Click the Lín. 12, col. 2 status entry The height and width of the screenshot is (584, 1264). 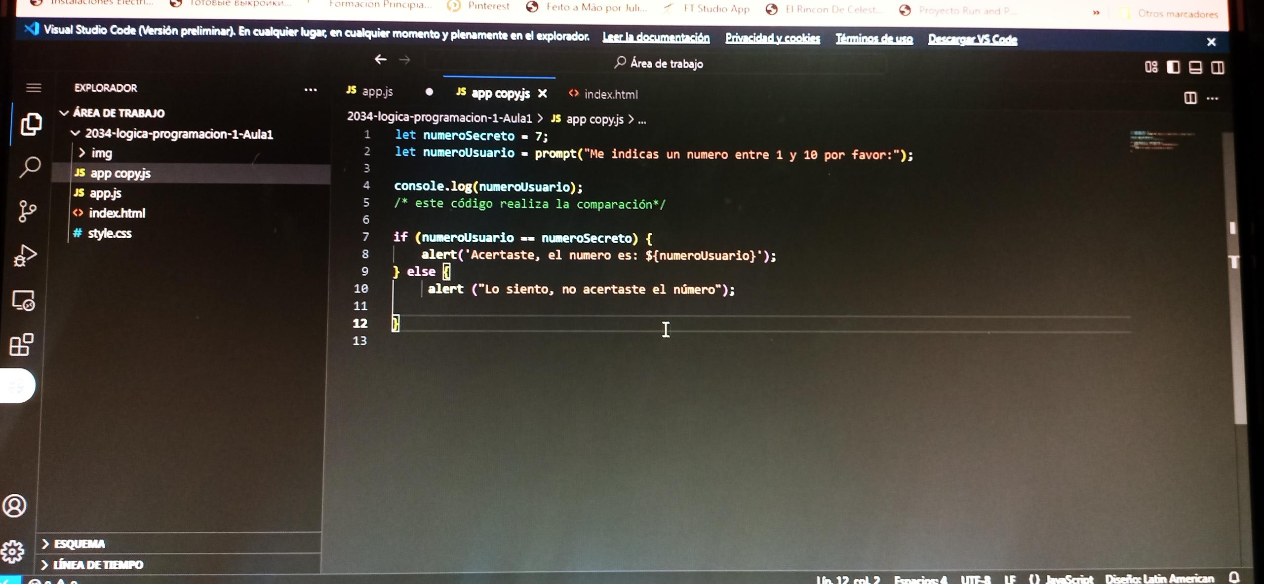pyautogui.click(x=847, y=579)
